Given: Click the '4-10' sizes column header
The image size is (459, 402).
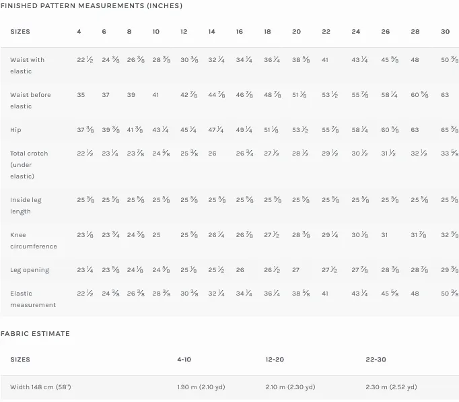Looking at the screenshot, I should click(x=184, y=360).
